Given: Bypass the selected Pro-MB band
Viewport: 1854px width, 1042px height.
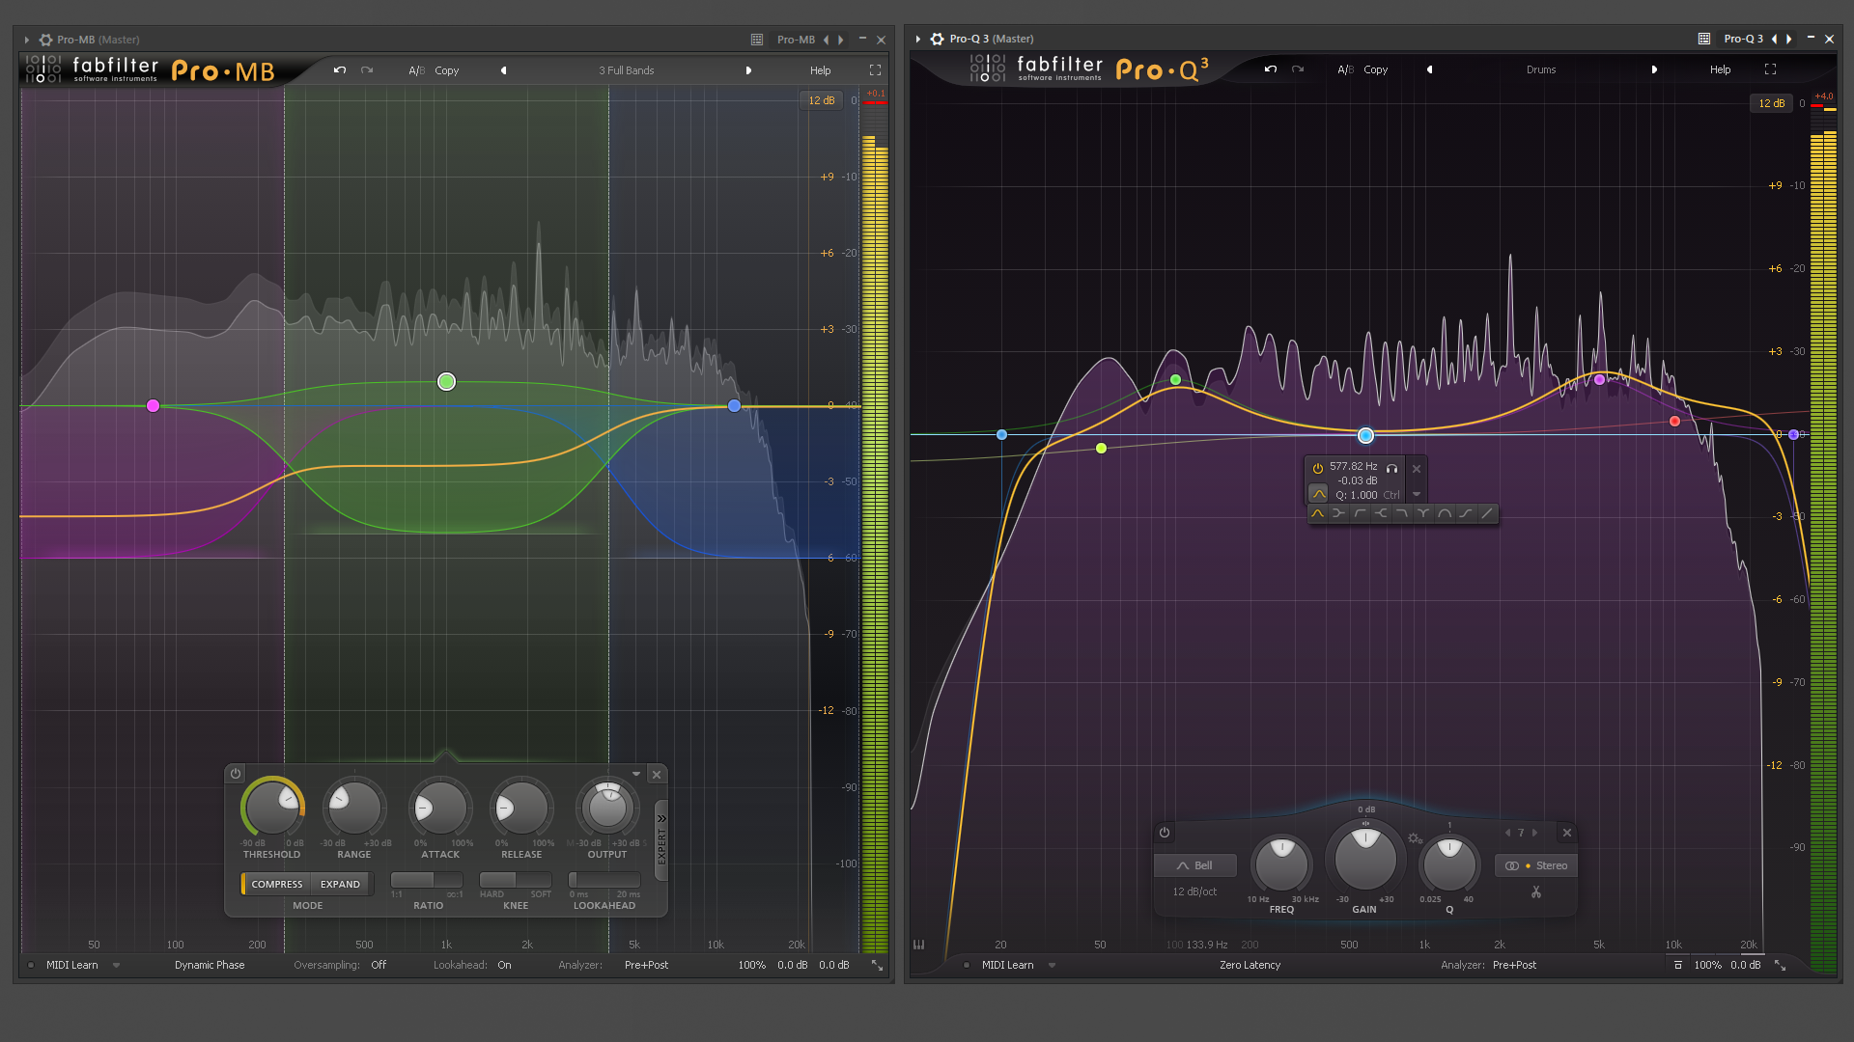Looking at the screenshot, I should 236,774.
